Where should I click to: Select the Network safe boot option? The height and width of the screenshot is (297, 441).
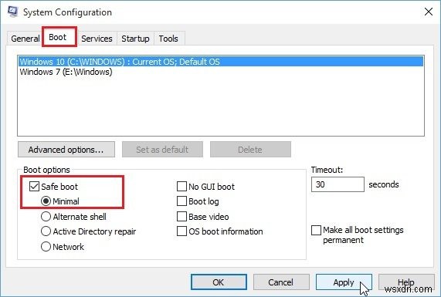pyautogui.click(x=46, y=247)
